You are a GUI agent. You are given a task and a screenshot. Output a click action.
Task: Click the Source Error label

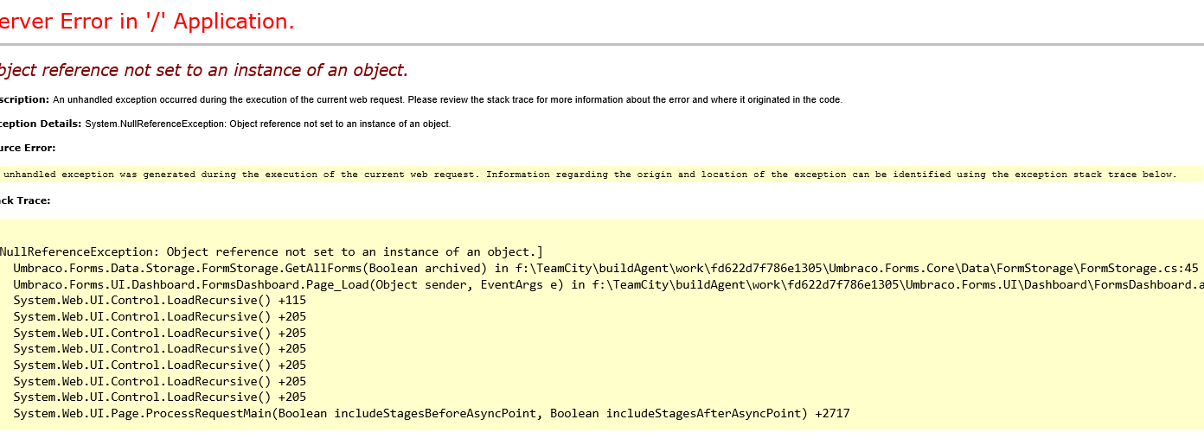point(28,148)
